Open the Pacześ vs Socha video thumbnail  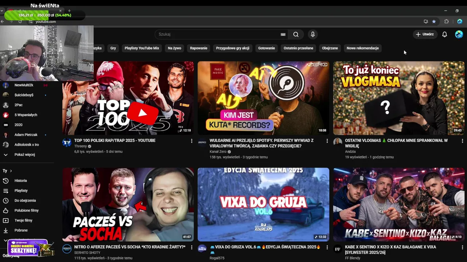coord(128,205)
